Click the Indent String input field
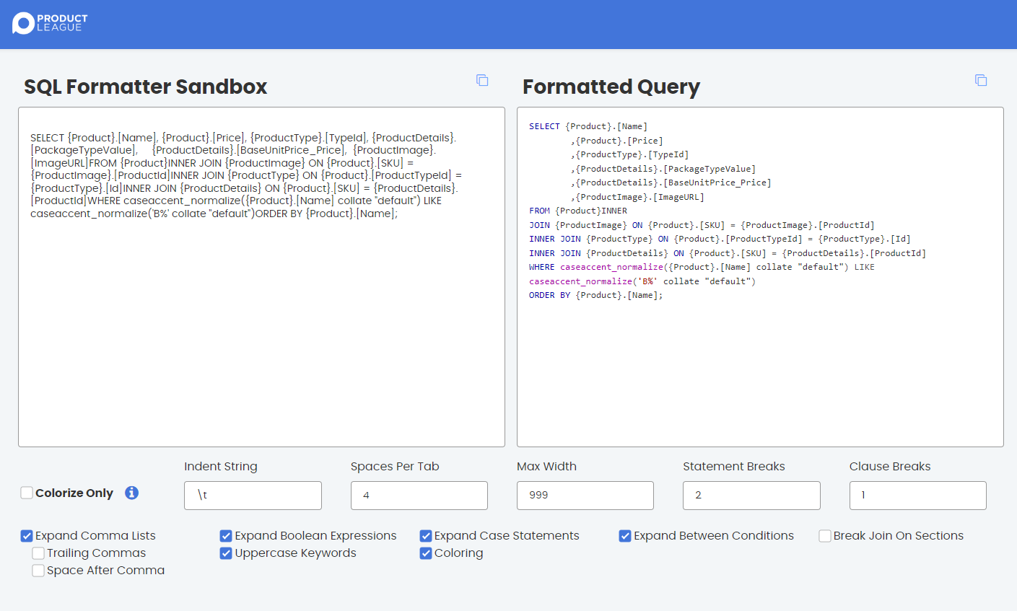 (x=253, y=496)
